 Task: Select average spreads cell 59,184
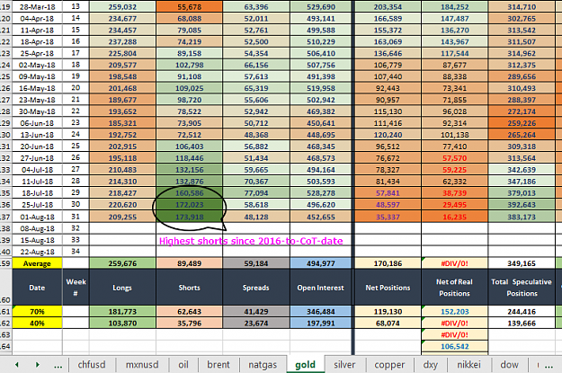256,263
